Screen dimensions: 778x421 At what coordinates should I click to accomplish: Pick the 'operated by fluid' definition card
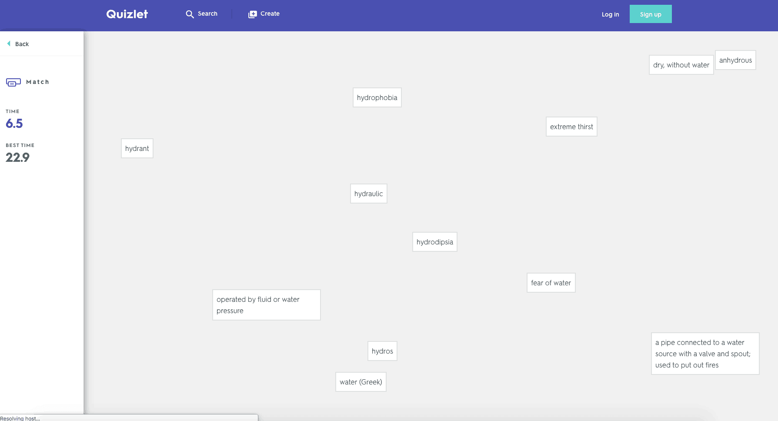(267, 305)
